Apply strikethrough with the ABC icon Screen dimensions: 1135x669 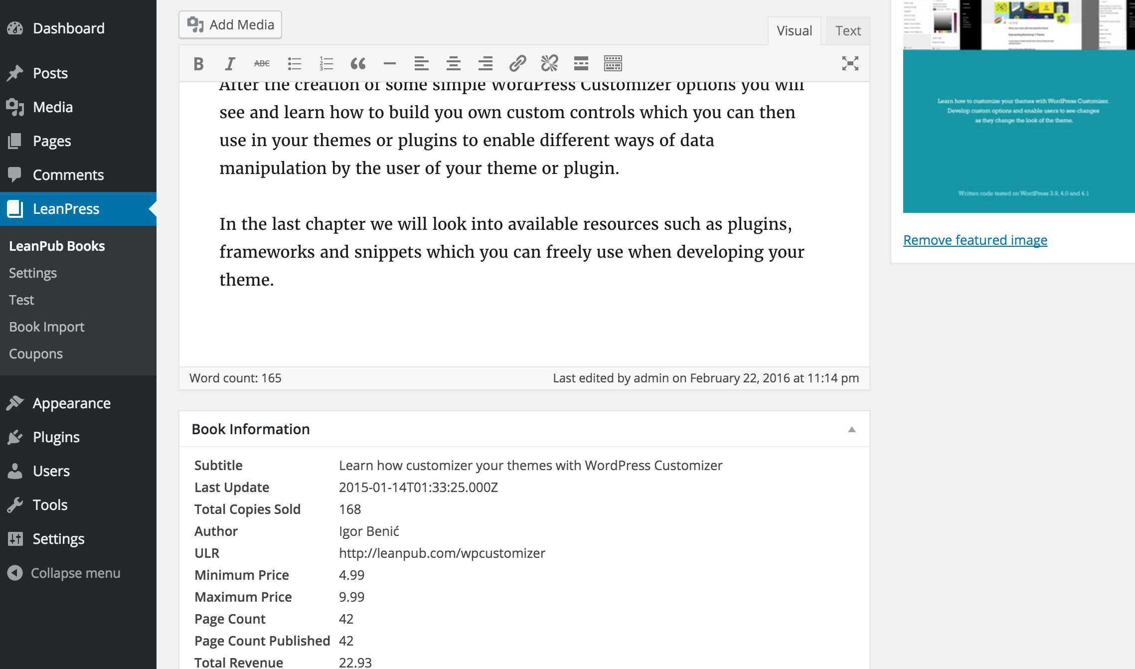point(262,63)
